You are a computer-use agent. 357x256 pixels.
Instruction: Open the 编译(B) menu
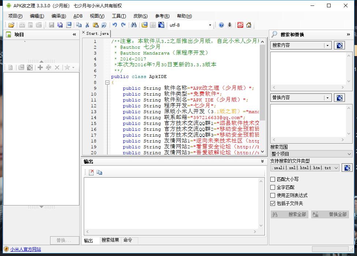pos(59,16)
